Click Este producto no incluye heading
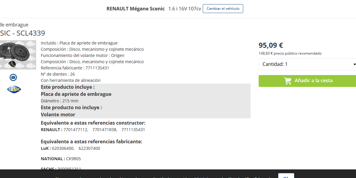This screenshot has width=356, height=178. 71,107
